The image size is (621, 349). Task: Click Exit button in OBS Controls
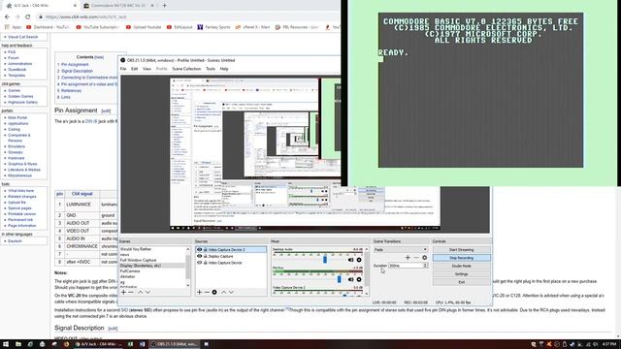click(462, 282)
